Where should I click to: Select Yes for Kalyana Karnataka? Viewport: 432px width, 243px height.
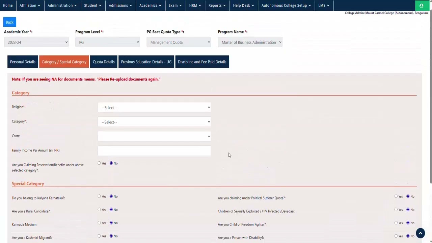[99, 196]
